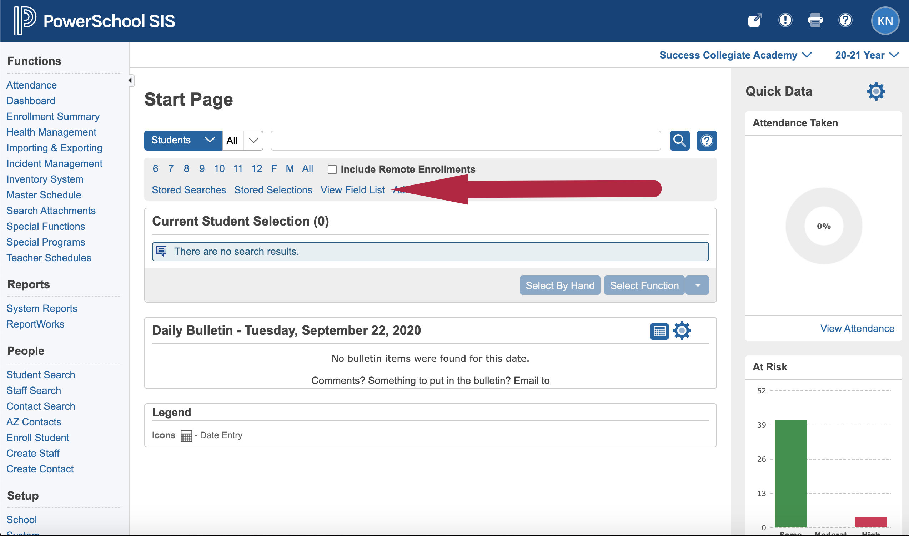Screen dimensions: 909x536
Task: Click Daily Bulletin calendar date icon
Action: click(x=659, y=331)
